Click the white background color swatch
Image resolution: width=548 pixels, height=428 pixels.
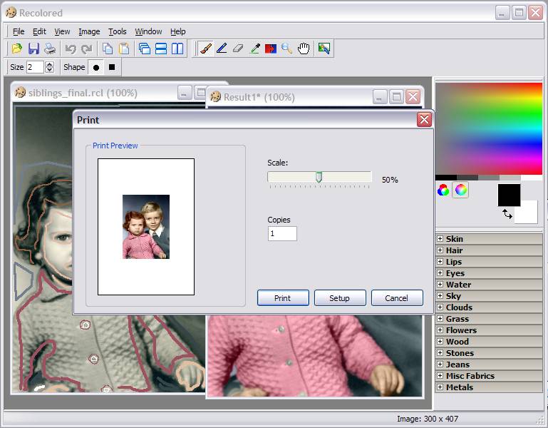[529, 214]
